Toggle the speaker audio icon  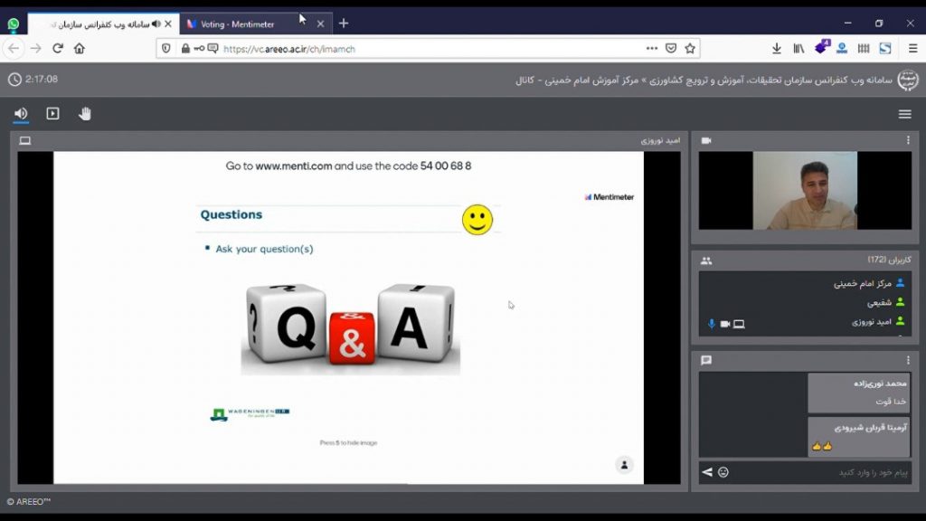[x=21, y=114]
